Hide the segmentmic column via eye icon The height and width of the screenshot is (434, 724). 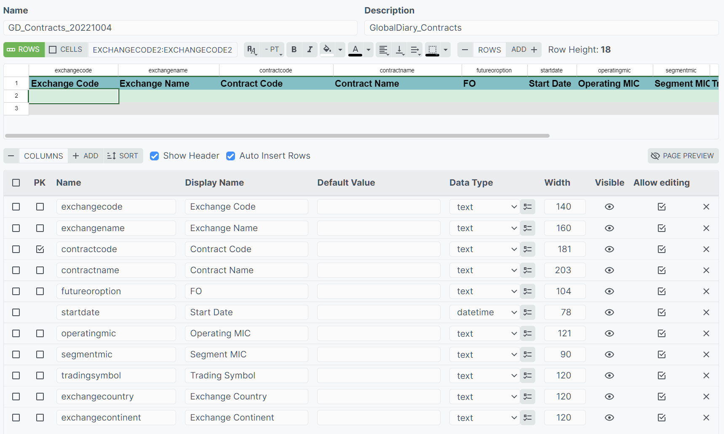pos(609,354)
